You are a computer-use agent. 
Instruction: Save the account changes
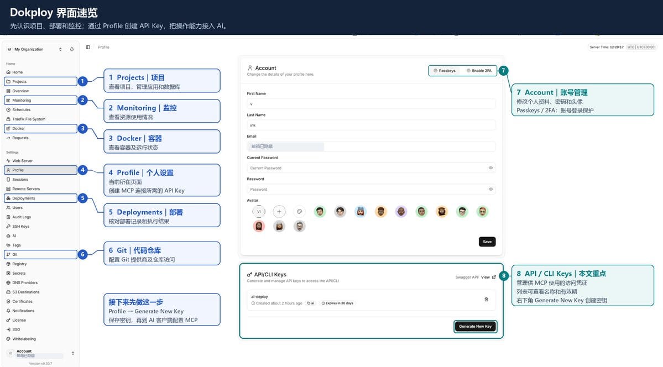point(487,242)
